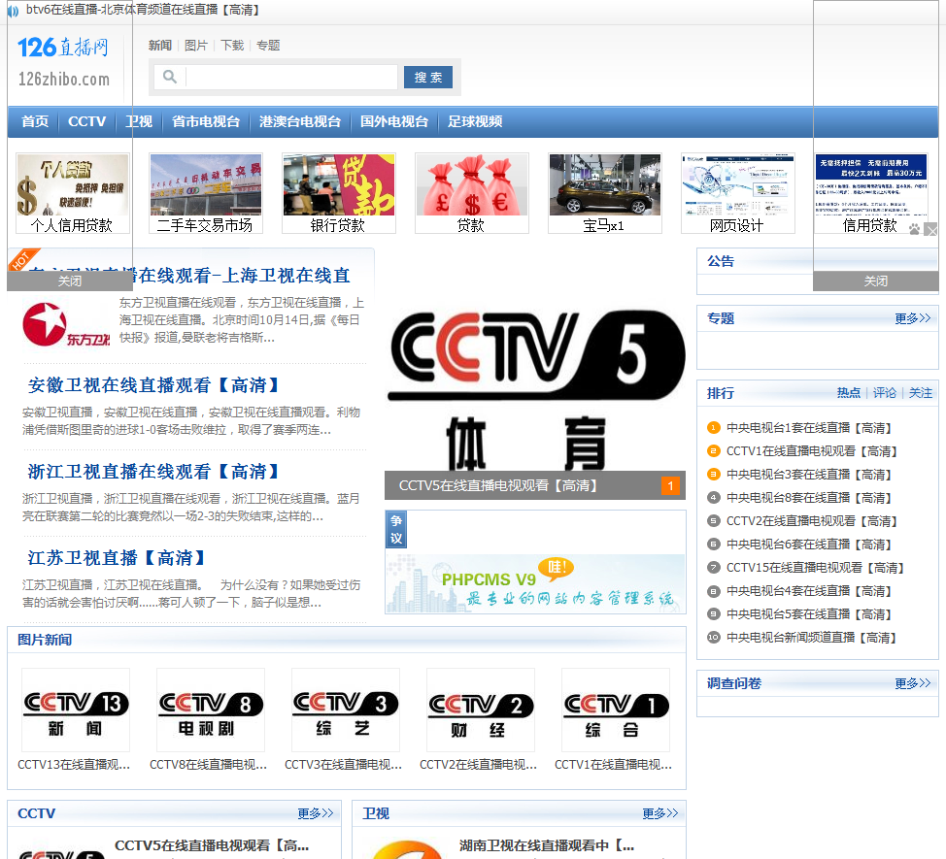Open 更多>> in the 调查问卷 panel
Image resolution: width=946 pixels, height=859 pixels.
click(912, 683)
